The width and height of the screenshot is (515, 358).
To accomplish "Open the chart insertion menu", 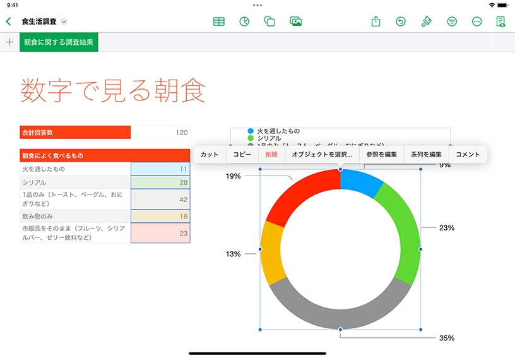I will 244,21.
